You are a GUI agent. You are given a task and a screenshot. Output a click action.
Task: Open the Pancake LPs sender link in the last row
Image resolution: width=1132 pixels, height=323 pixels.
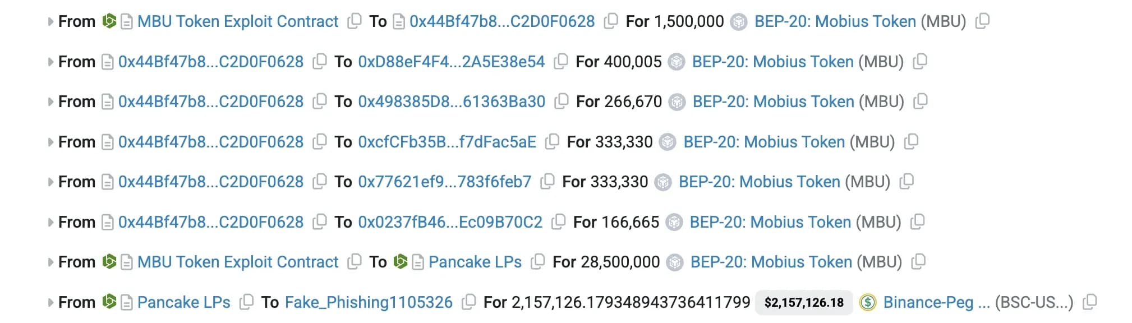(183, 302)
